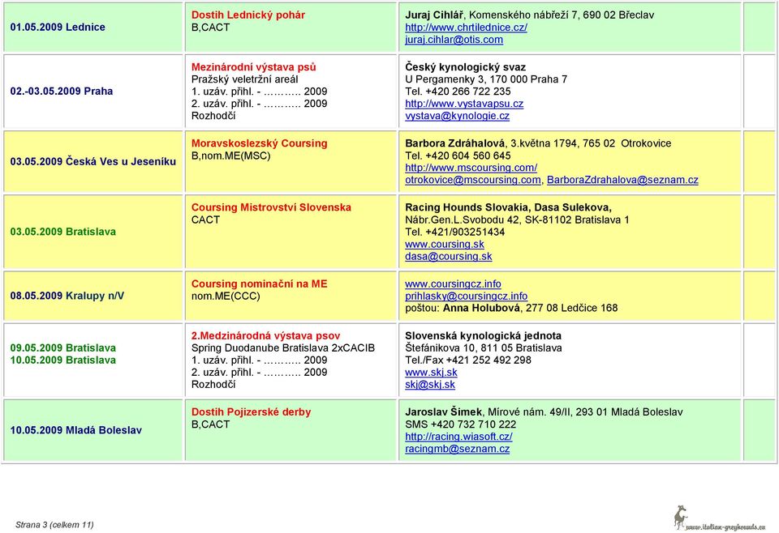
Task: Open the http://www.chrtilednice.cz/ link
Action: tap(466, 28)
